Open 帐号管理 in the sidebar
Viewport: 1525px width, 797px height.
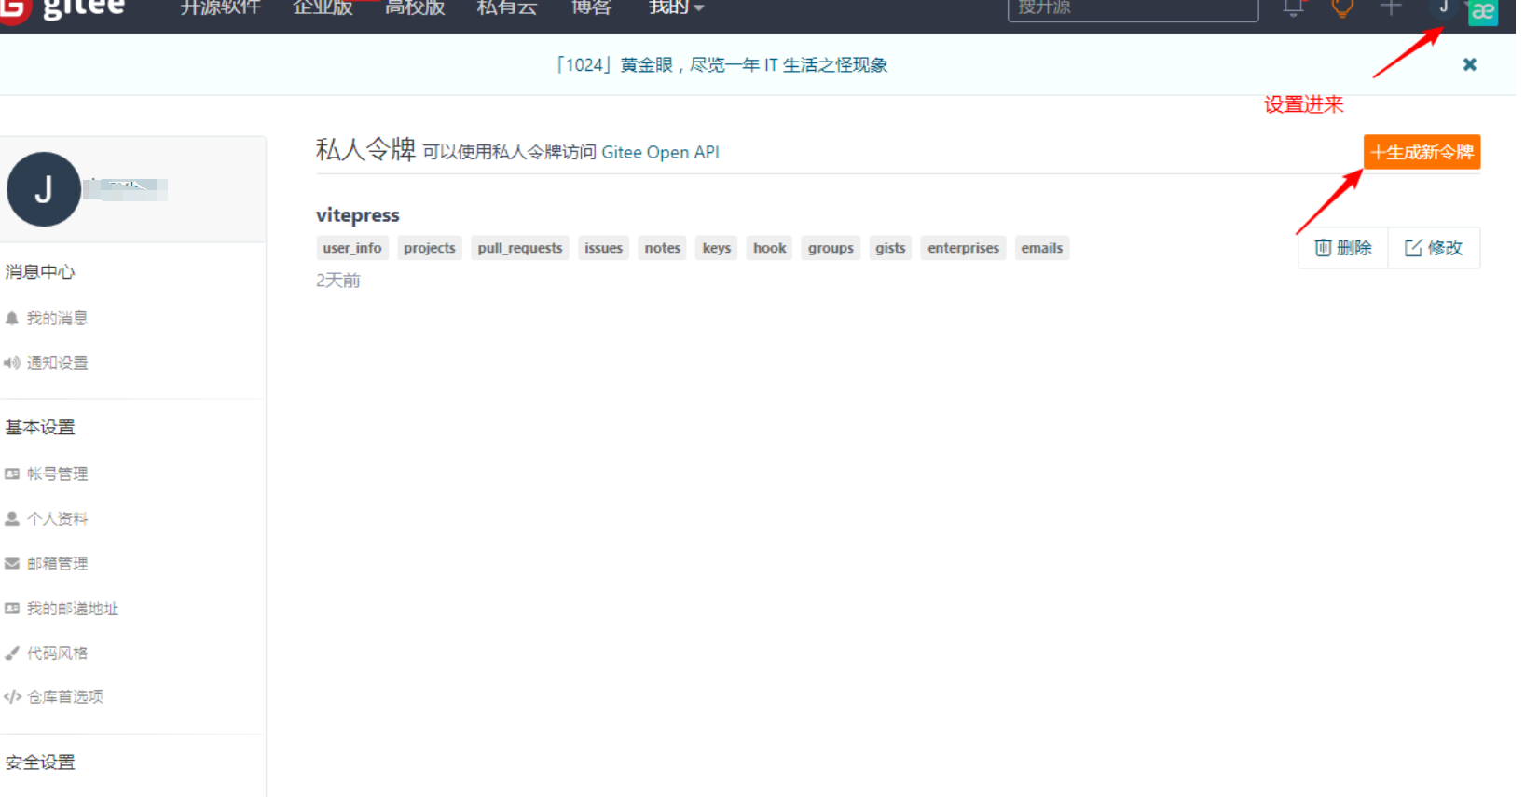tap(57, 474)
